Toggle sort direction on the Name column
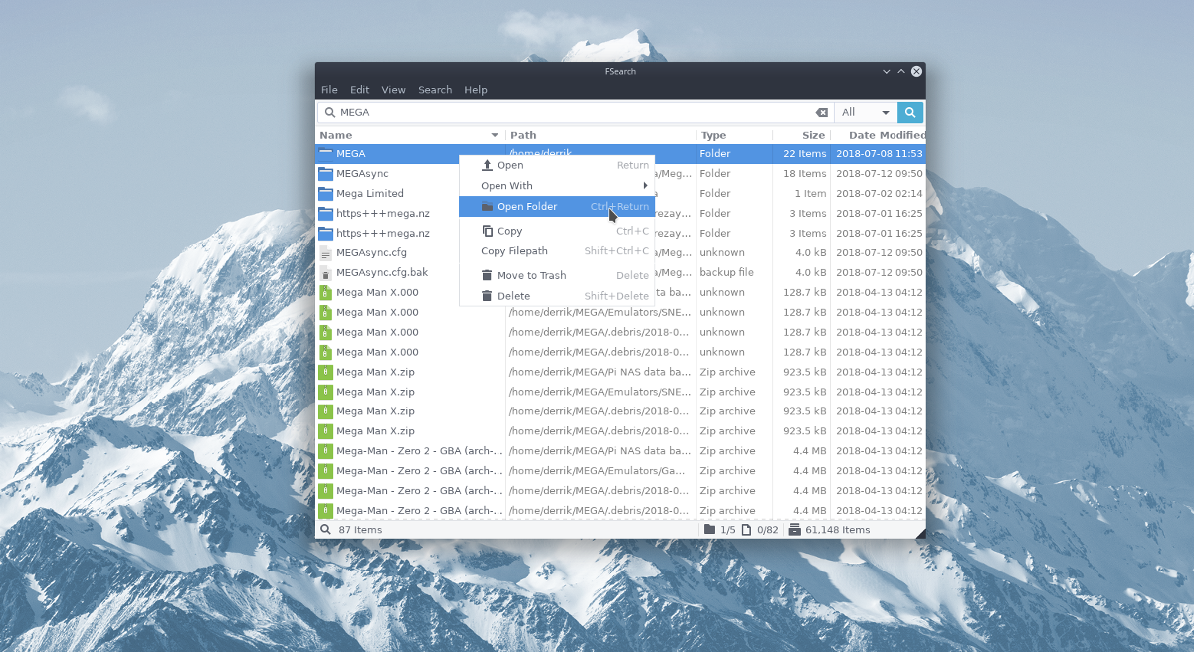 (495, 135)
